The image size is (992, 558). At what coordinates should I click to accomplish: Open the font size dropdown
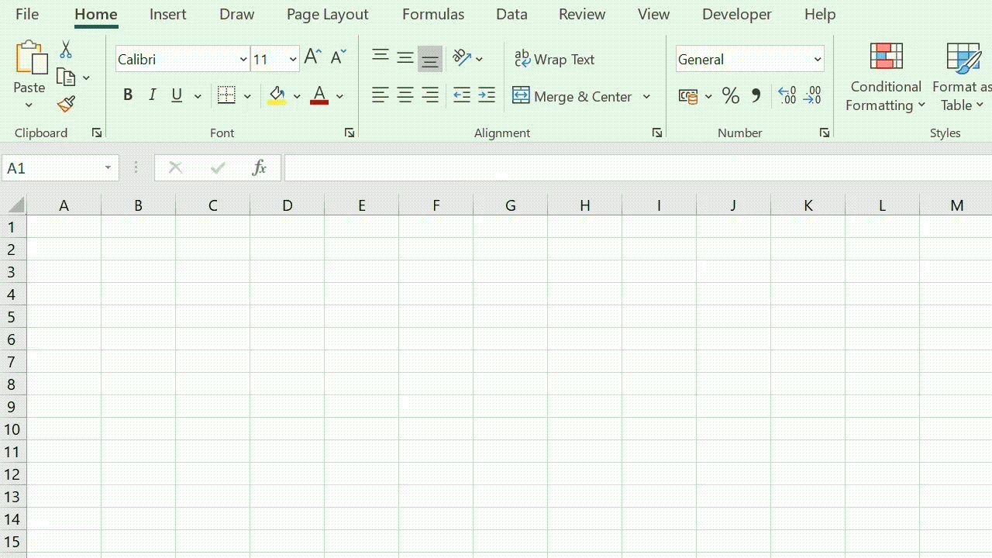tap(292, 59)
